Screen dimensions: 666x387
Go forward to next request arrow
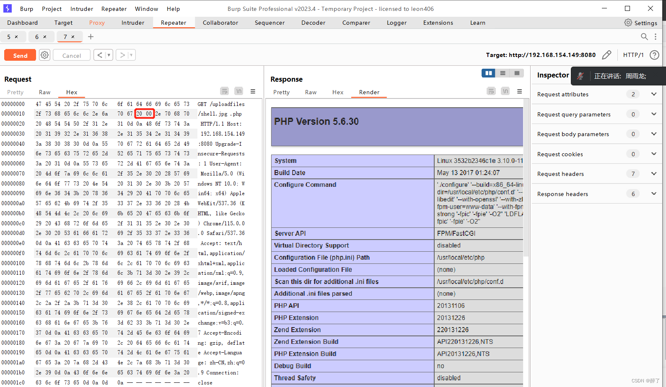122,55
